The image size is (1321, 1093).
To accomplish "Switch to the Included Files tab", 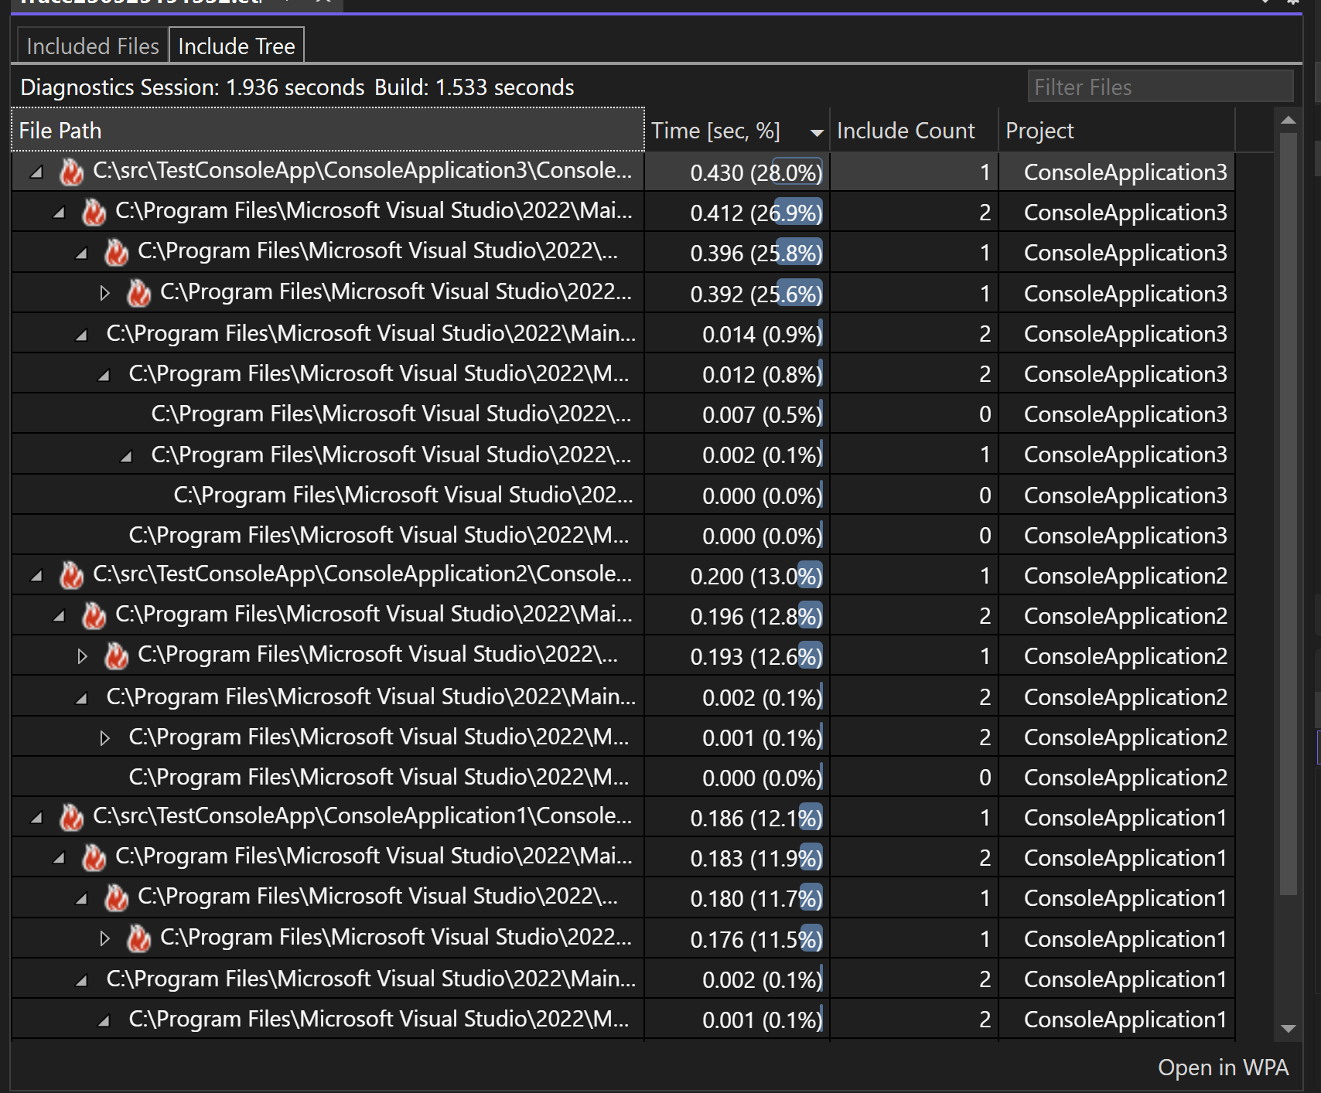I will pos(91,46).
